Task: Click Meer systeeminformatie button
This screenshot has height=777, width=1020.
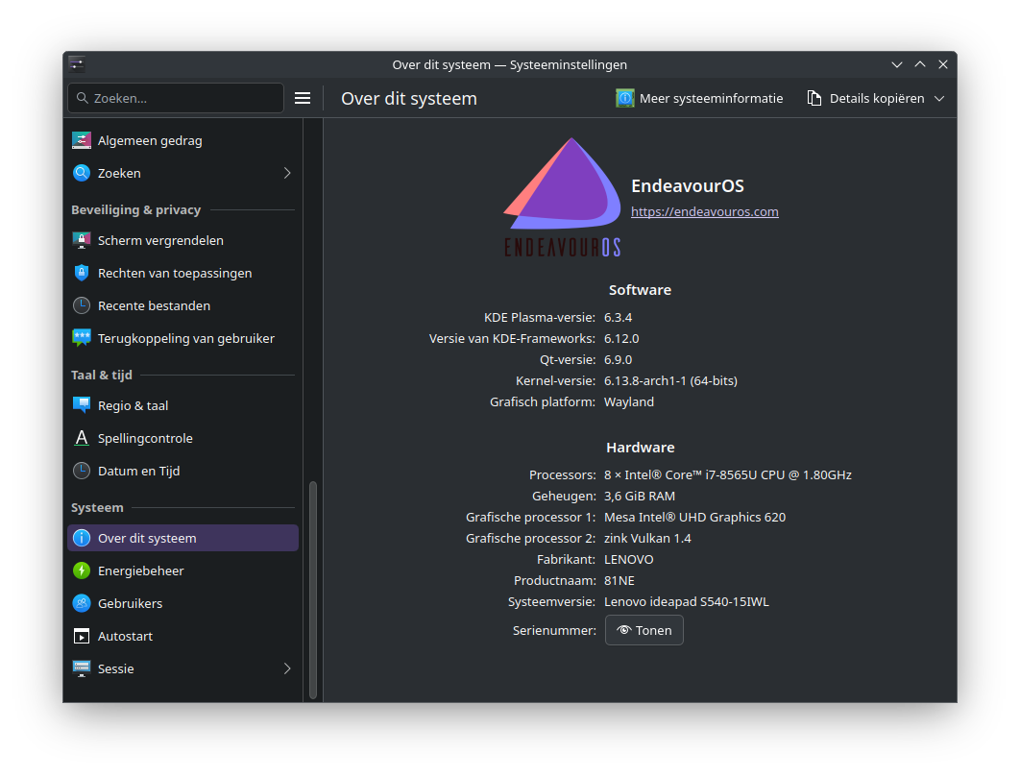Action: pos(699,98)
